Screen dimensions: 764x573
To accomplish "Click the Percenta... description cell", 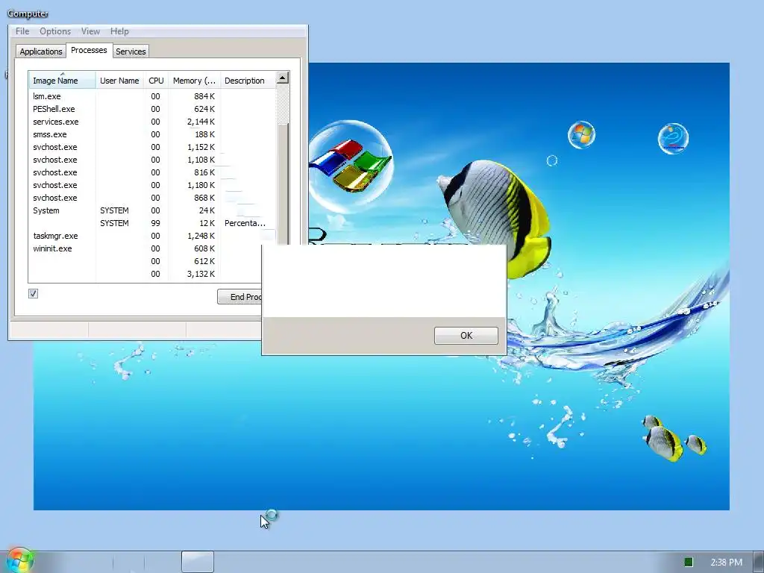I will pos(245,223).
